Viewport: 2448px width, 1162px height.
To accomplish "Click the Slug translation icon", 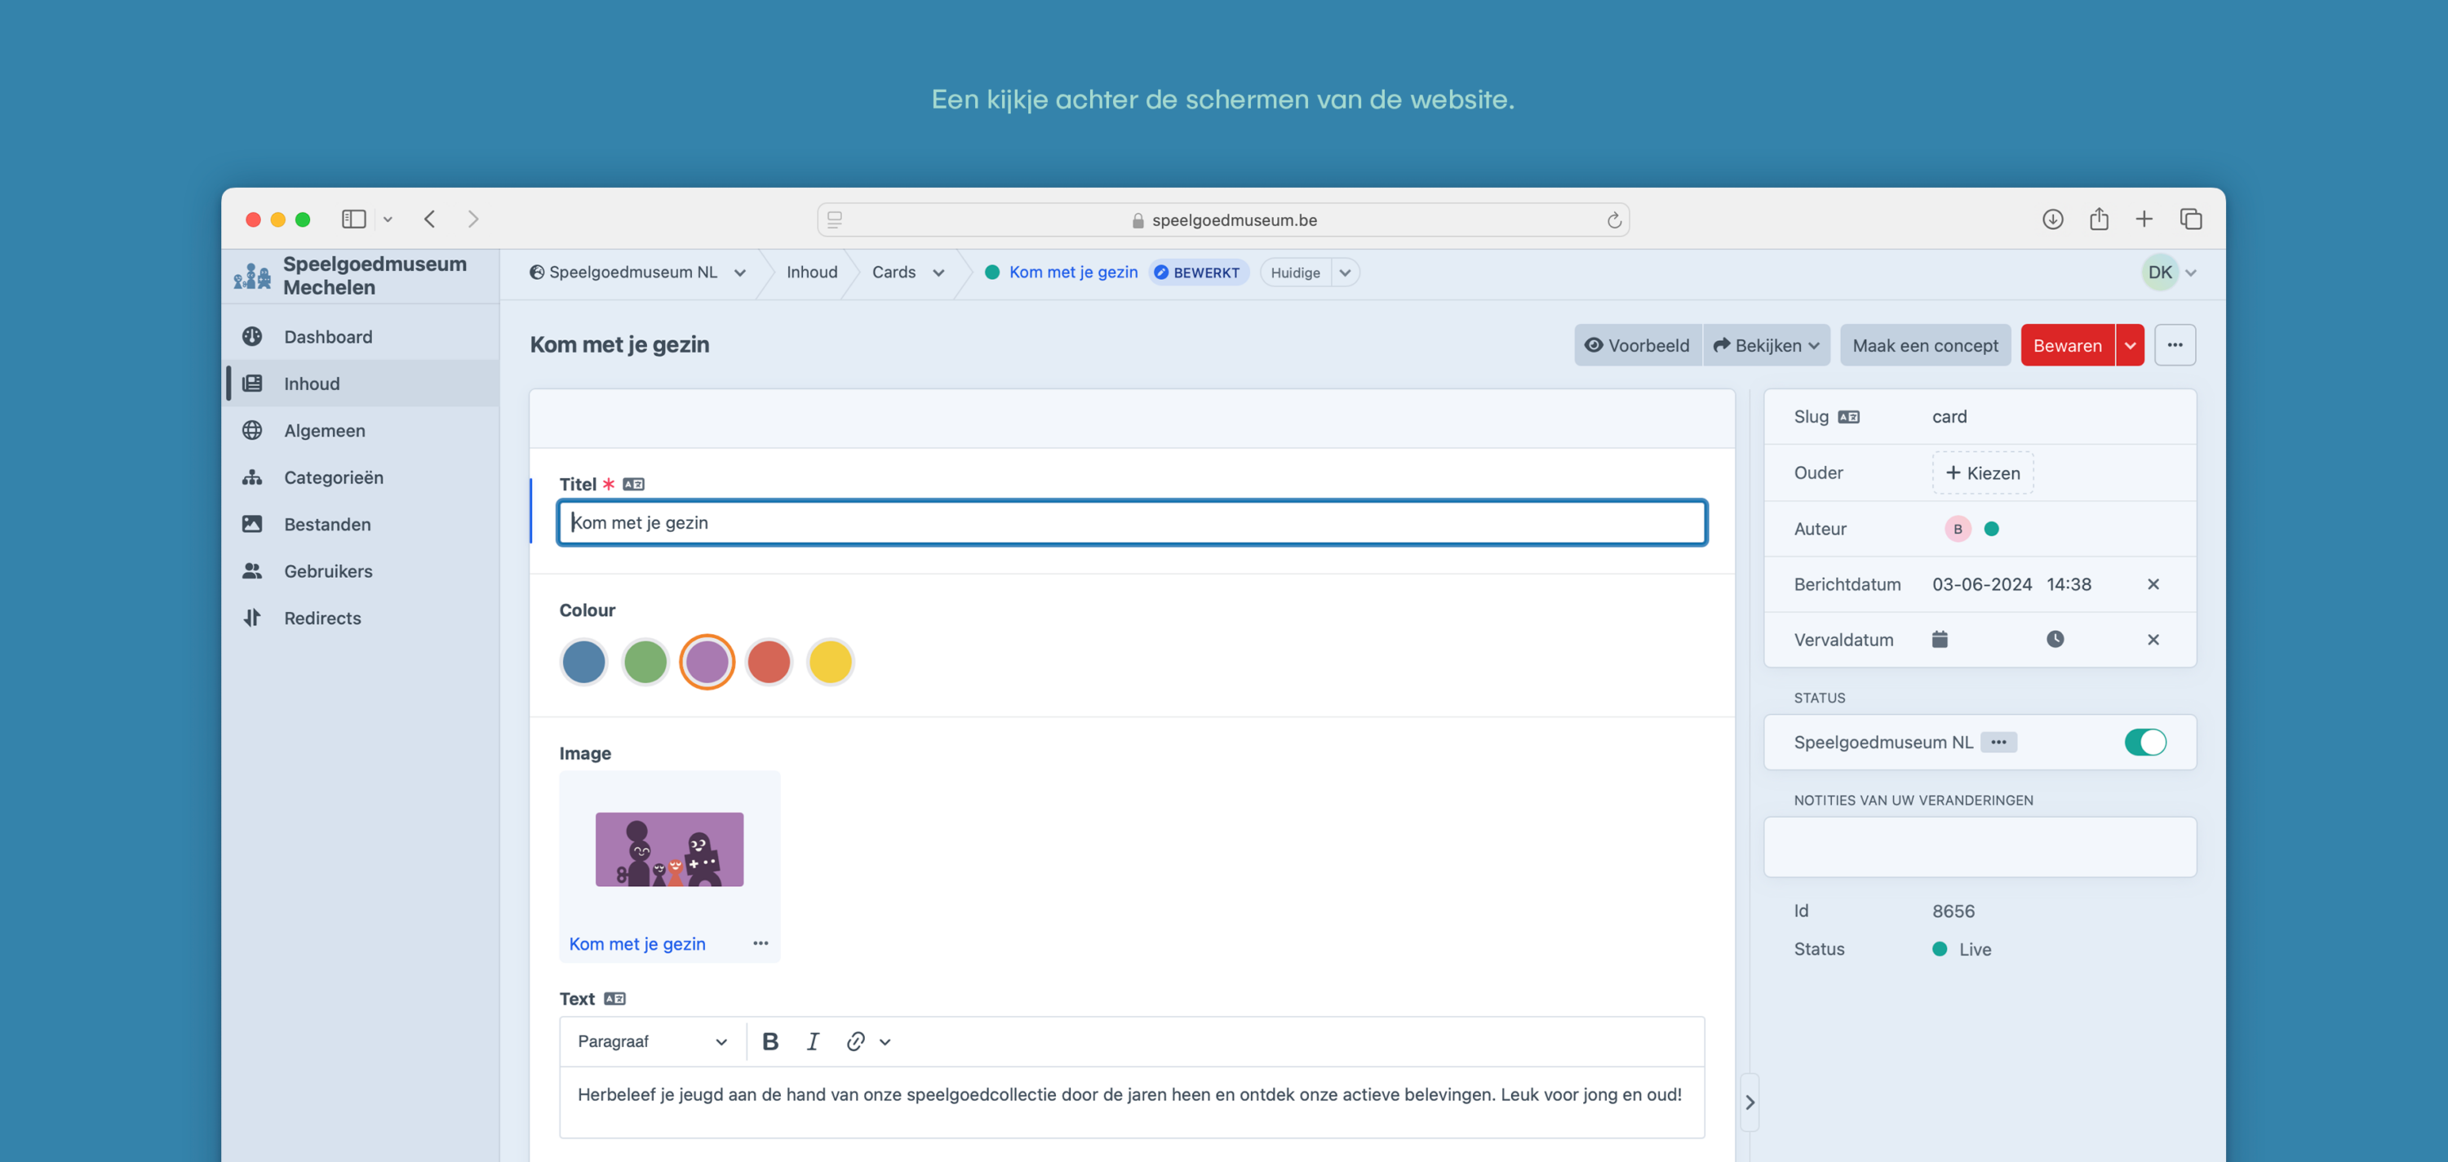I will click(x=1848, y=417).
